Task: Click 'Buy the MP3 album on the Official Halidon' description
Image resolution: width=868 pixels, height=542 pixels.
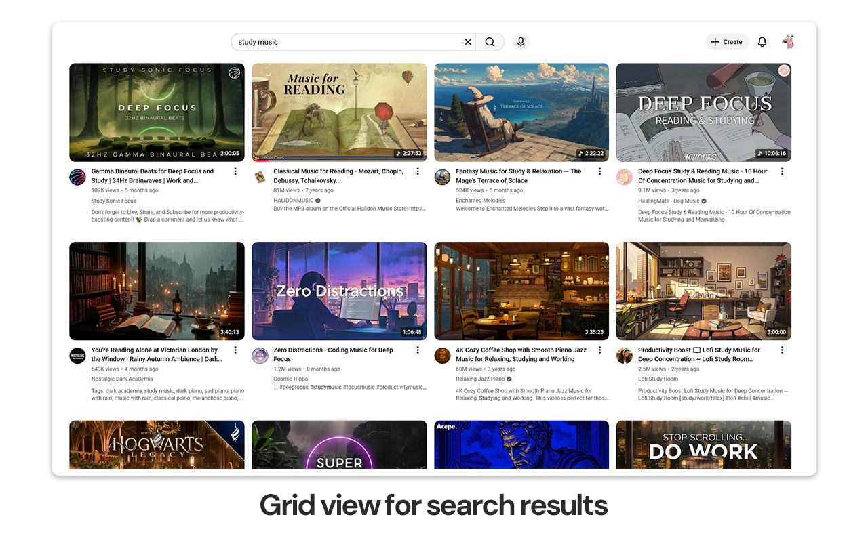Action: click(349, 209)
